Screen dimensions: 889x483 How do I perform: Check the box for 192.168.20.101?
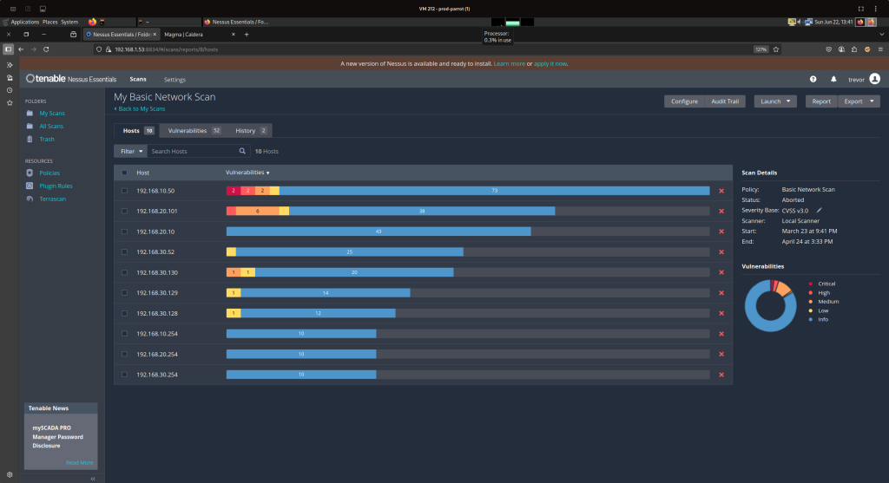pyautogui.click(x=125, y=212)
